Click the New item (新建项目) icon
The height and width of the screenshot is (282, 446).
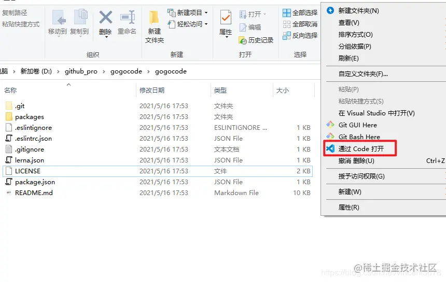172,12
